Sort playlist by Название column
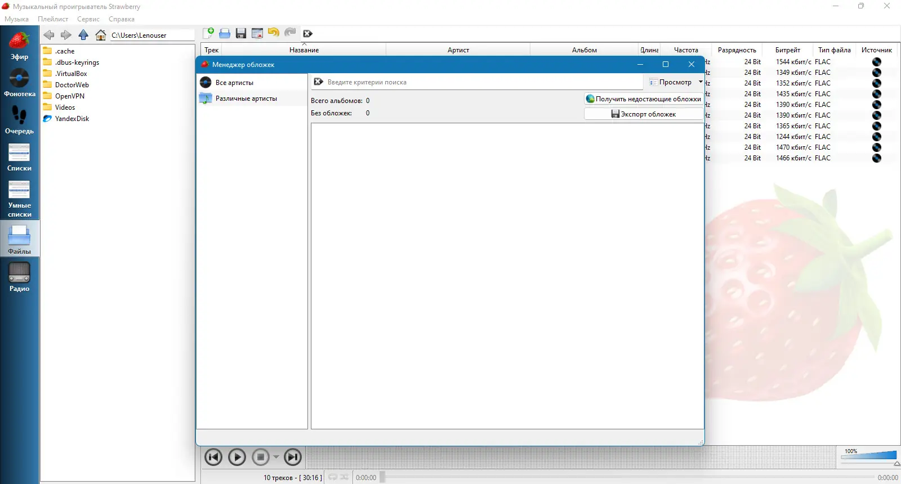This screenshot has width=901, height=484. (x=304, y=50)
